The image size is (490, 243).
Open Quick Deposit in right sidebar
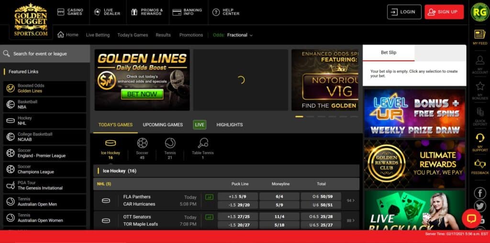[x=479, y=117]
